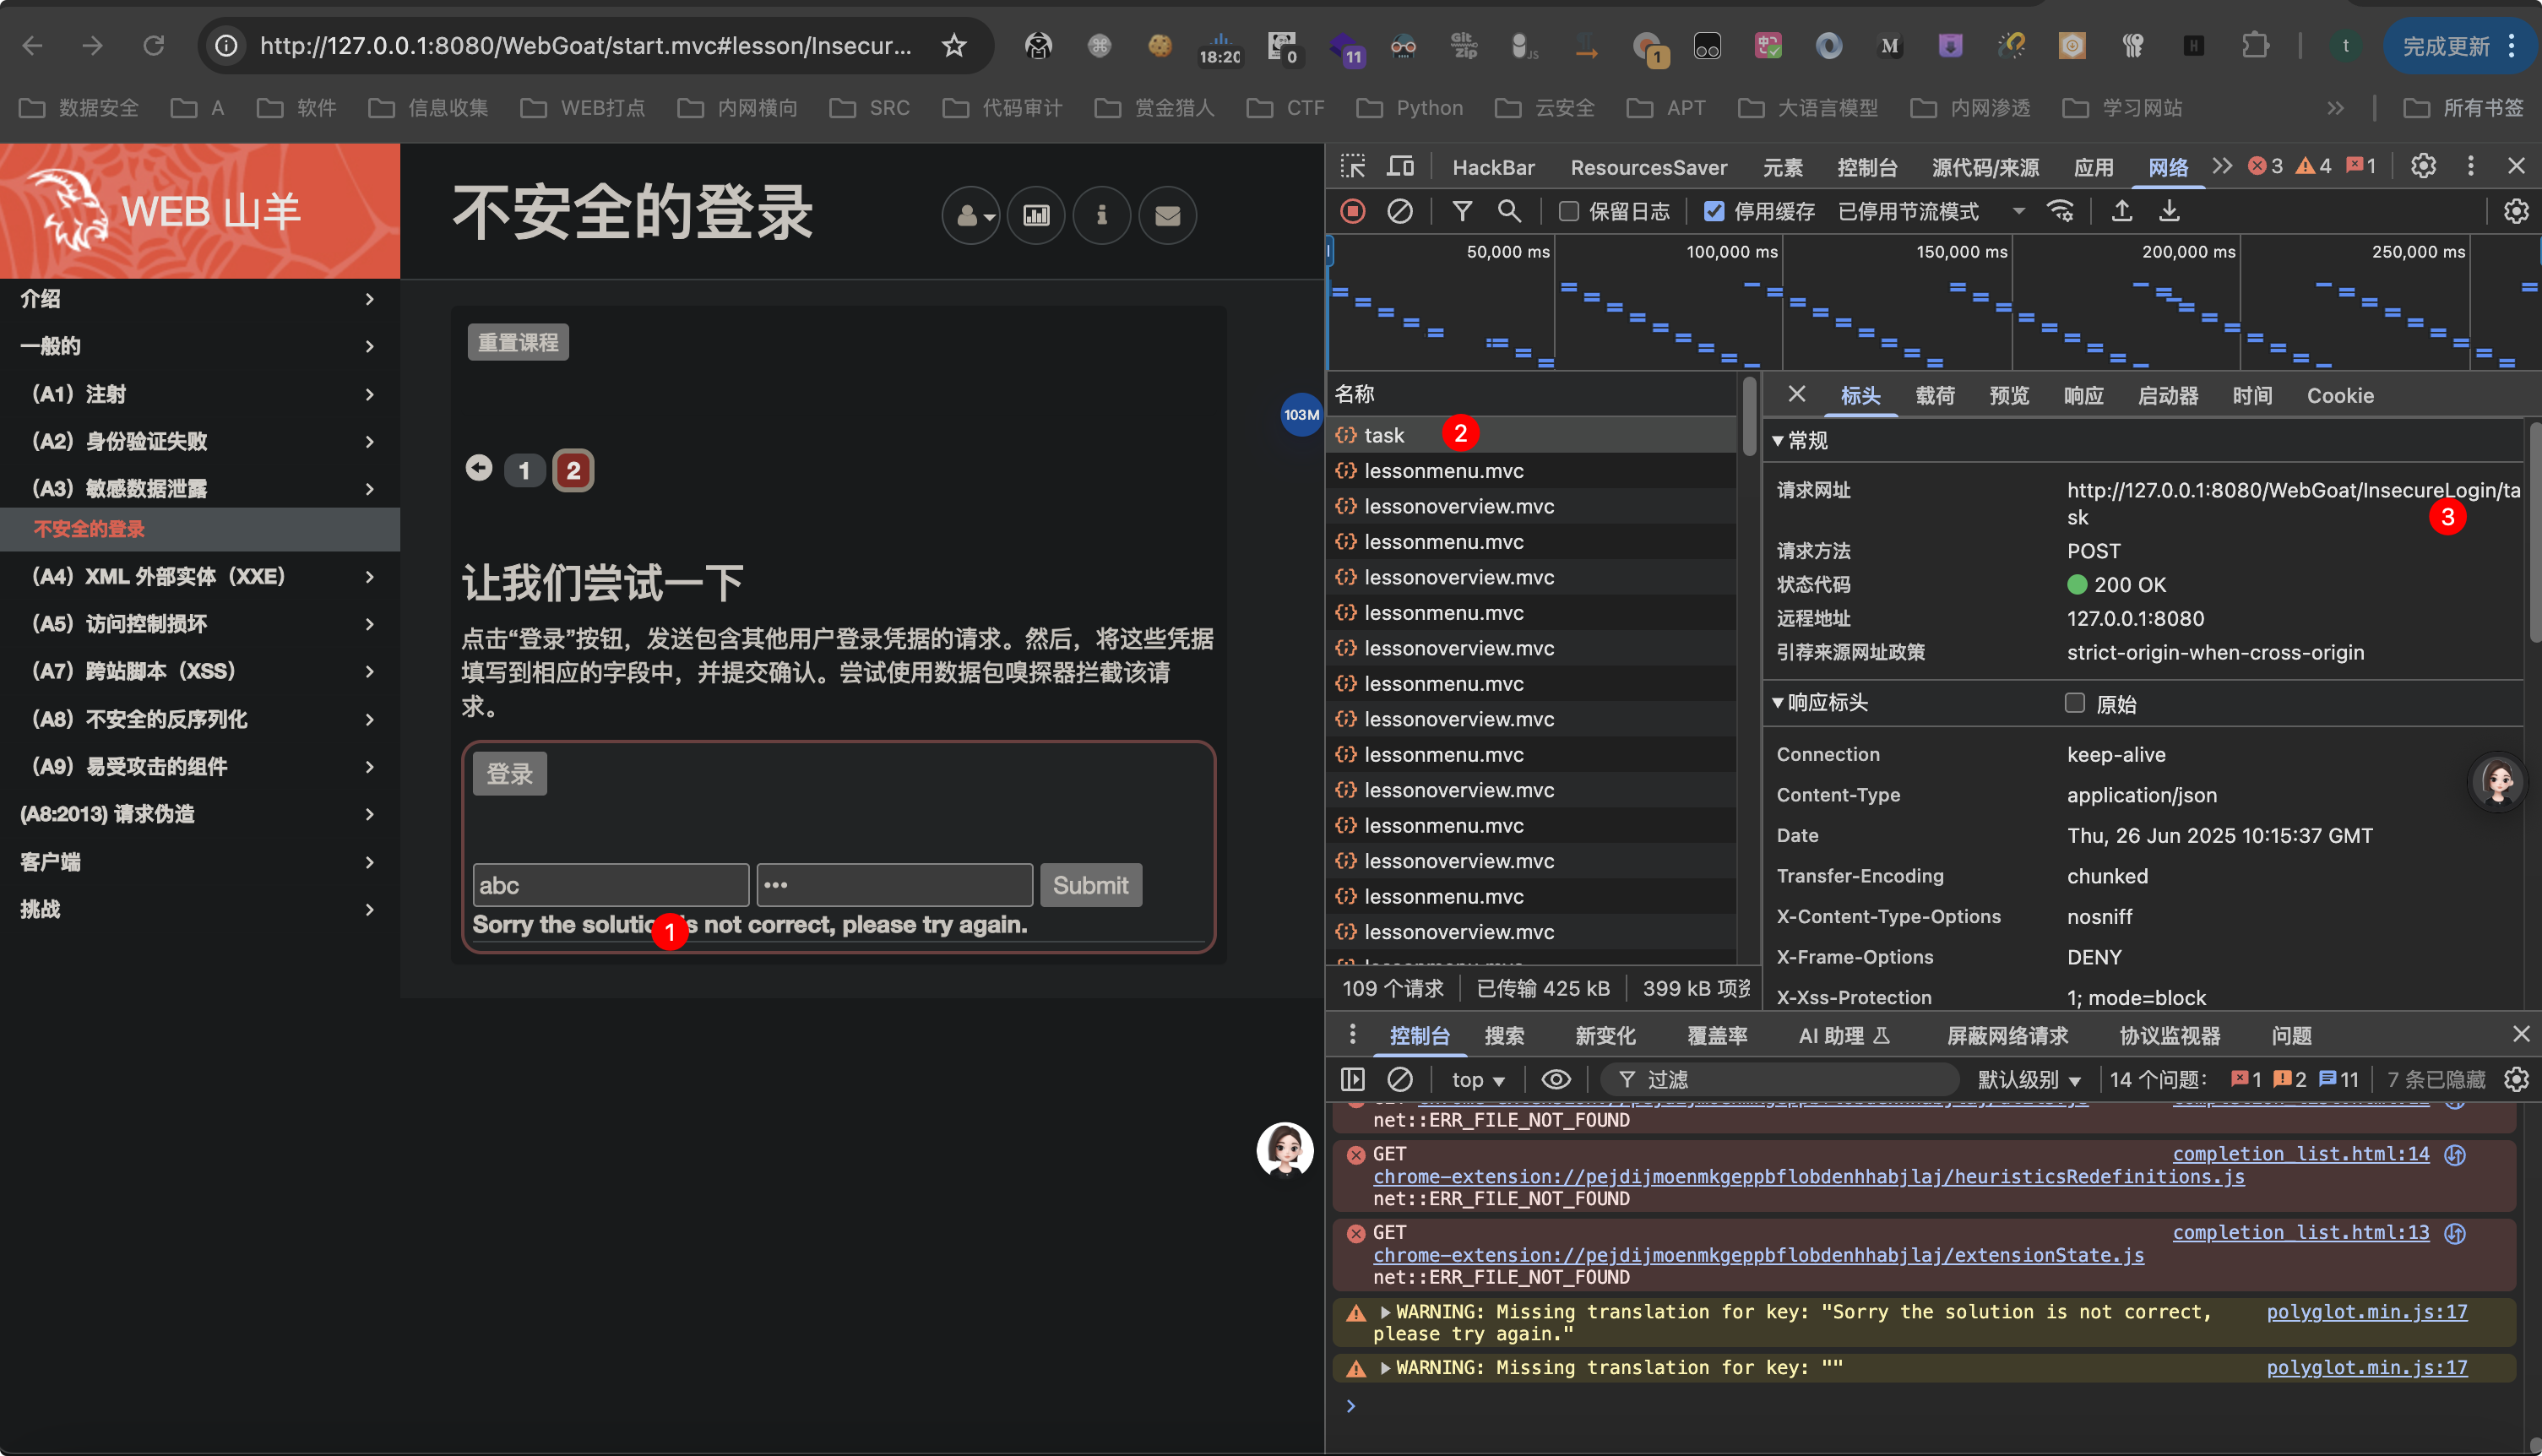This screenshot has height=1456, width=2542.
Task: Open heuristicsRedefinitions.js extension URL link
Action: click(1808, 1176)
